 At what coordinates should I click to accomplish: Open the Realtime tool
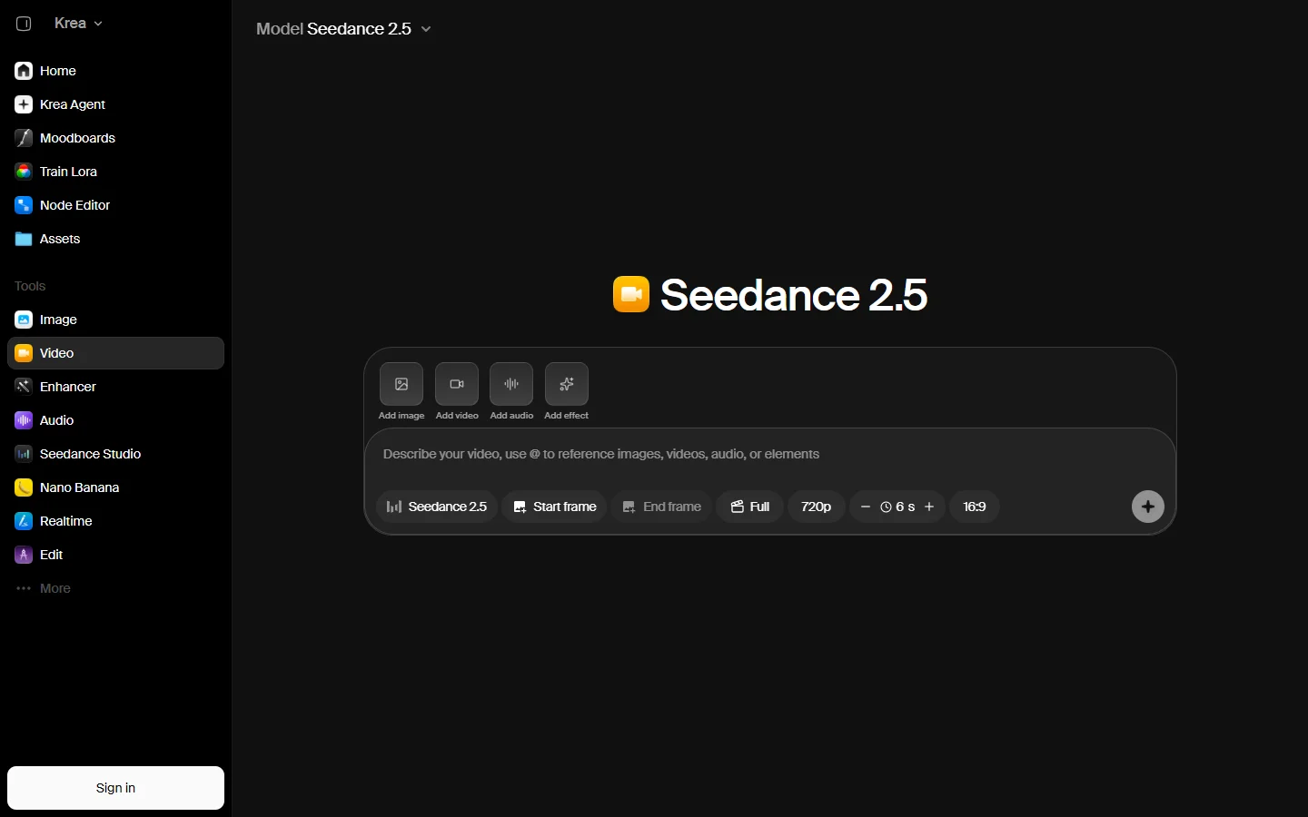pos(115,521)
